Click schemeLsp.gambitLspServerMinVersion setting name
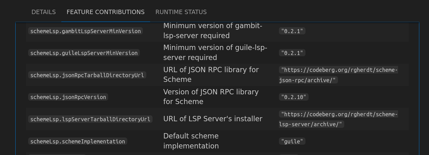Screen dimensions: 429x155 point(86,31)
